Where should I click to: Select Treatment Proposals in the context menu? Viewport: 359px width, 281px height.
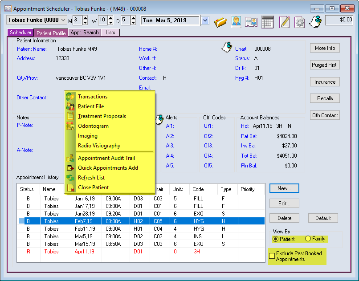click(x=102, y=116)
